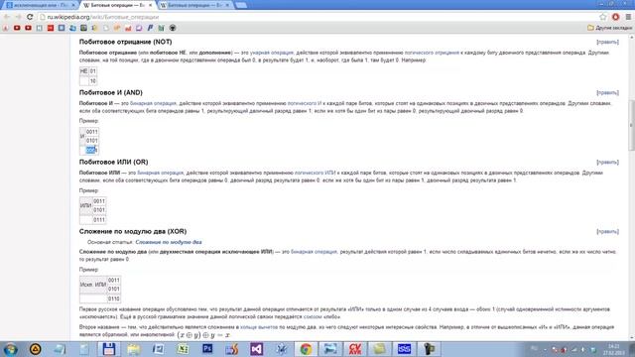Click the keyboard language indicator in tray
The image size is (635, 357).
(534, 349)
